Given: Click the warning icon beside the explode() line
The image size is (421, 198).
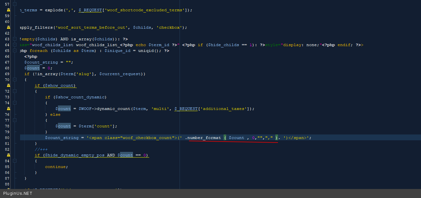Looking at the screenshot, I should (8, 10).
